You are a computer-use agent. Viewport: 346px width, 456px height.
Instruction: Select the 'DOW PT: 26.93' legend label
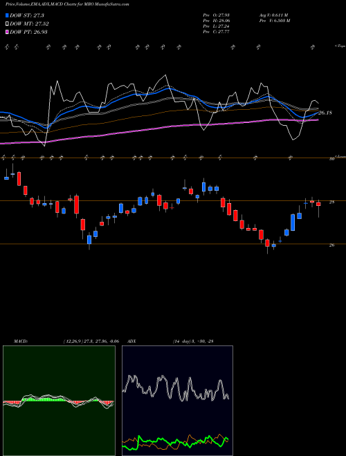(x=28, y=32)
